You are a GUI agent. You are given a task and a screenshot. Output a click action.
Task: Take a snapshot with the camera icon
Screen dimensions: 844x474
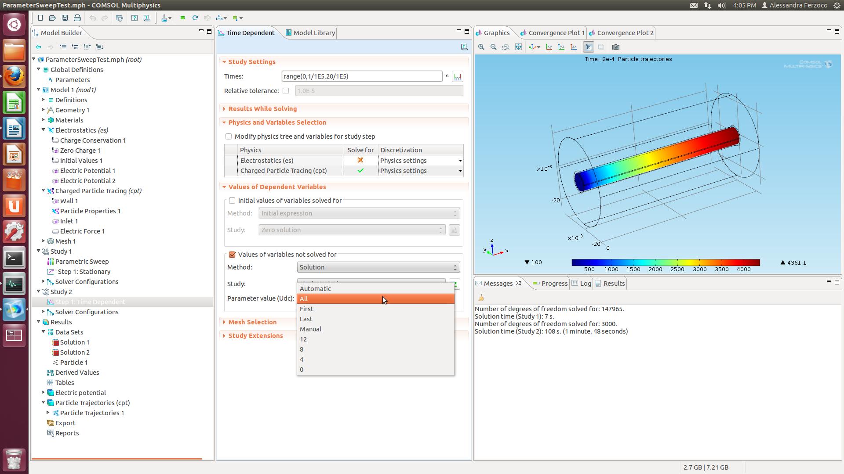tap(615, 47)
